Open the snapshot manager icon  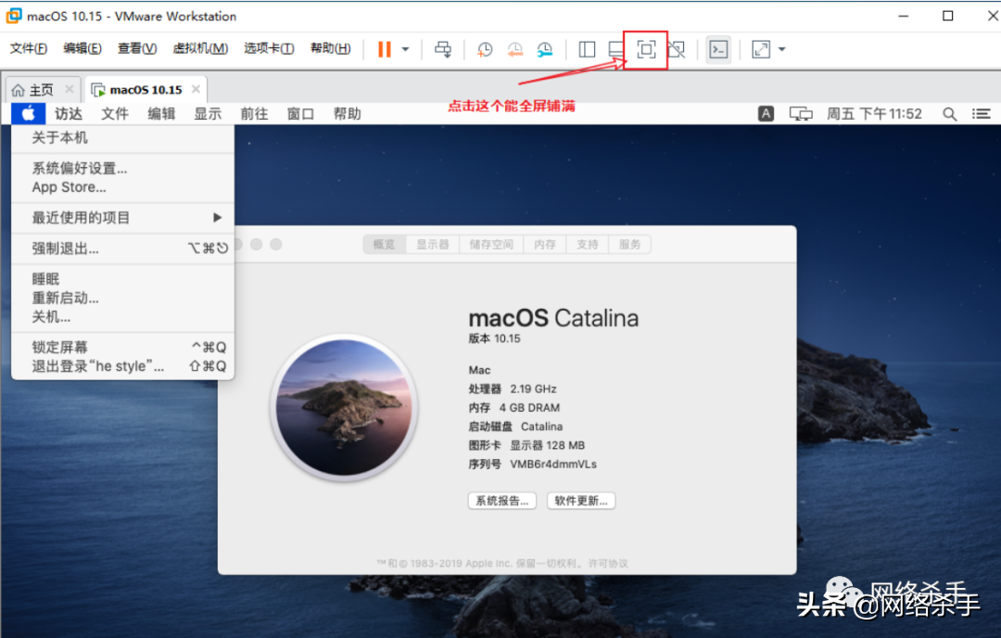(545, 49)
